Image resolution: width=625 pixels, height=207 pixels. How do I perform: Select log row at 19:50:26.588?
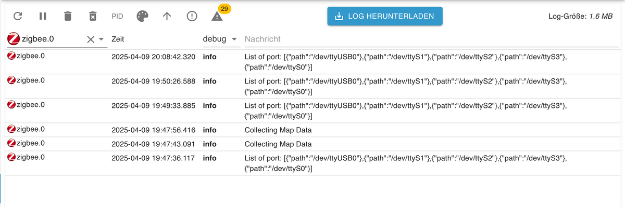click(312, 86)
